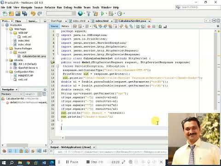Click the History view button
This screenshot has height=166, width=221.
(65, 26)
